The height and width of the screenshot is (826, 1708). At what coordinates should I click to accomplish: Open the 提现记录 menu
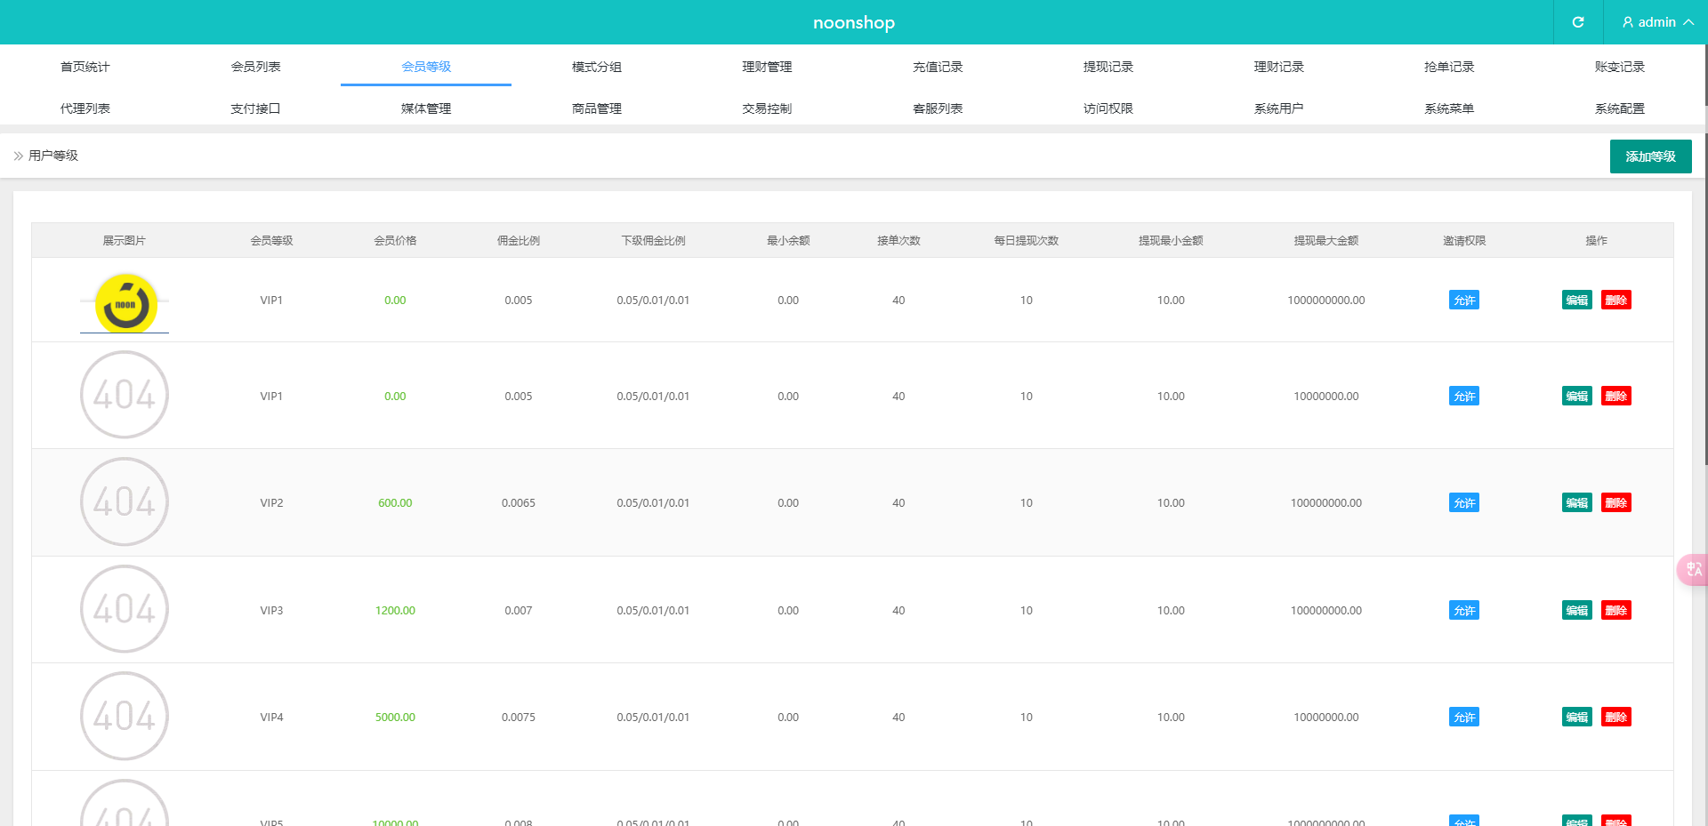coord(1108,67)
